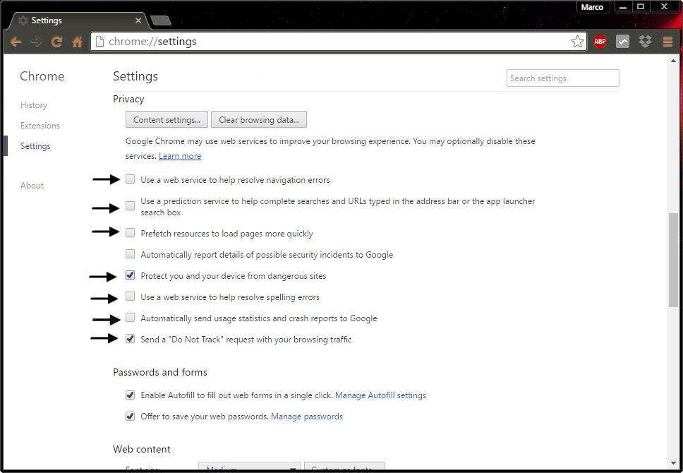Enable report security incidents to Google
Viewport: 683px width, 473px height.
click(131, 253)
